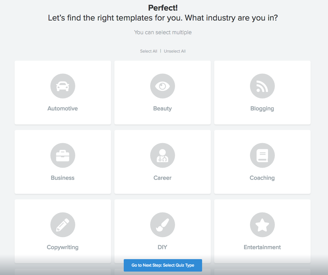Click the Select All link
The height and width of the screenshot is (275, 328).
pos(149,51)
